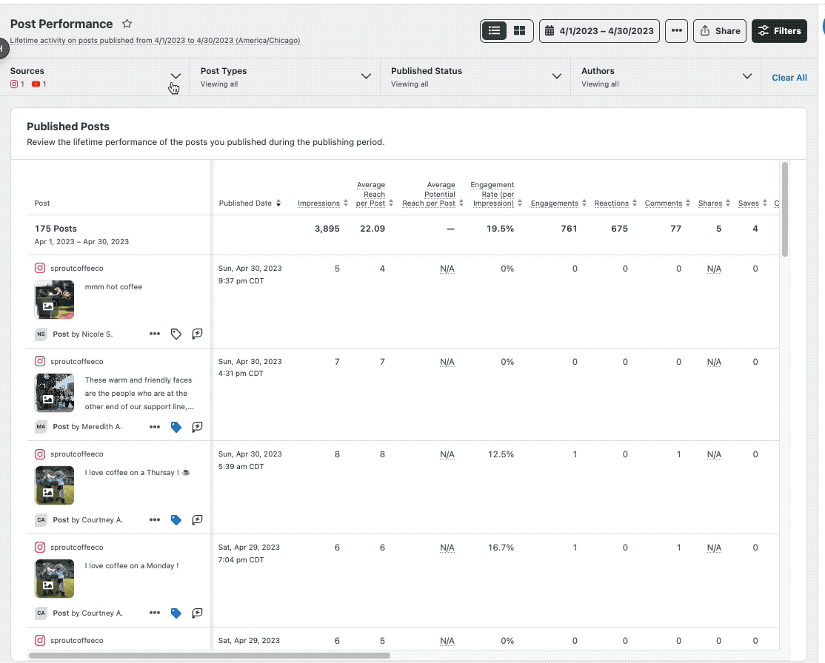The height and width of the screenshot is (663, 825).
Task: Click the Saves column header
Action: 748,203
